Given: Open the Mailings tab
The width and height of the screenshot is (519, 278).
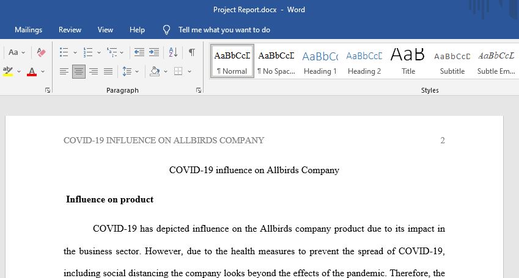Looking at the screenshot, I should pos(29,30).
